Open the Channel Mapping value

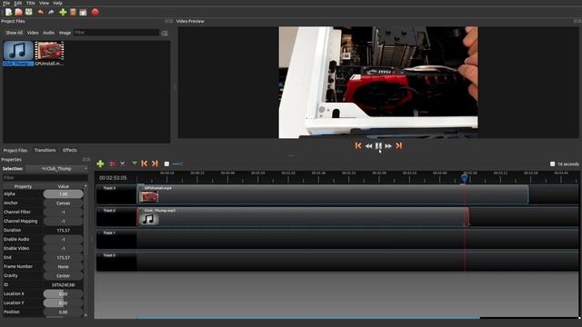tap(63, 222)
